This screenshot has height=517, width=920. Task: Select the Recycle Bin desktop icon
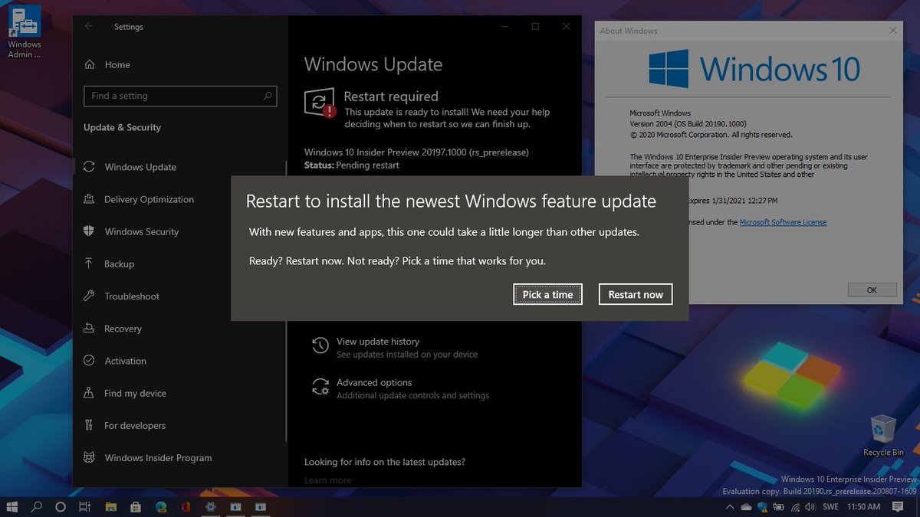pyautogui.click(x=883, y=436)
